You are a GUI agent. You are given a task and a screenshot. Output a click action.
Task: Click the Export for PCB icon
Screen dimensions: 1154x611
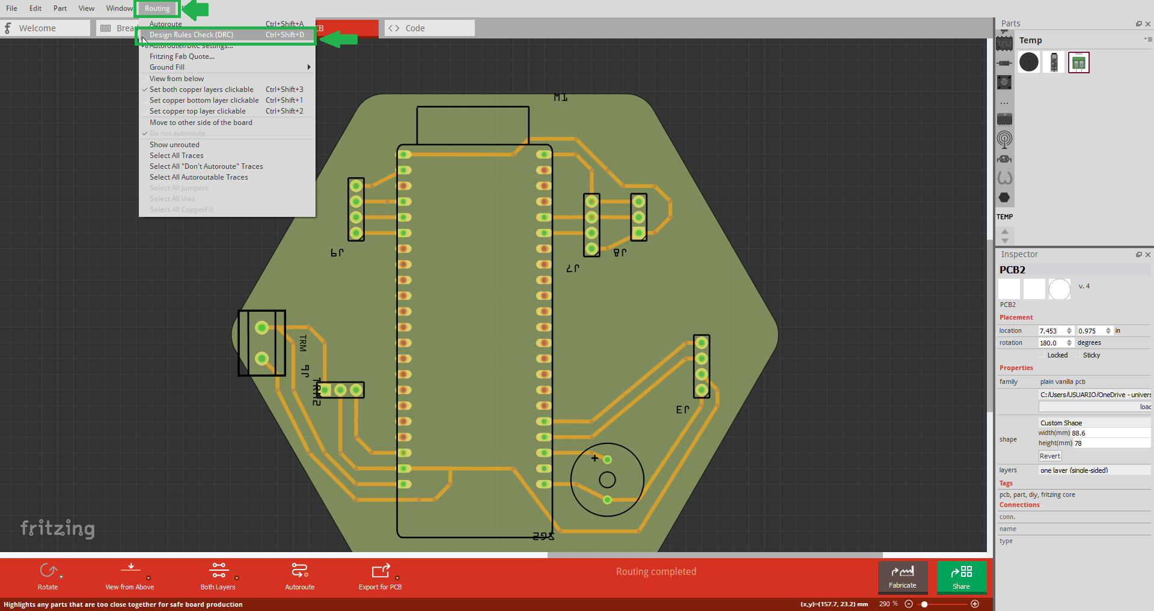coord(380,570)
